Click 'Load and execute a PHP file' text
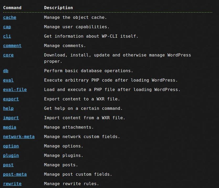Screen dimensions: 219x188 112,89
